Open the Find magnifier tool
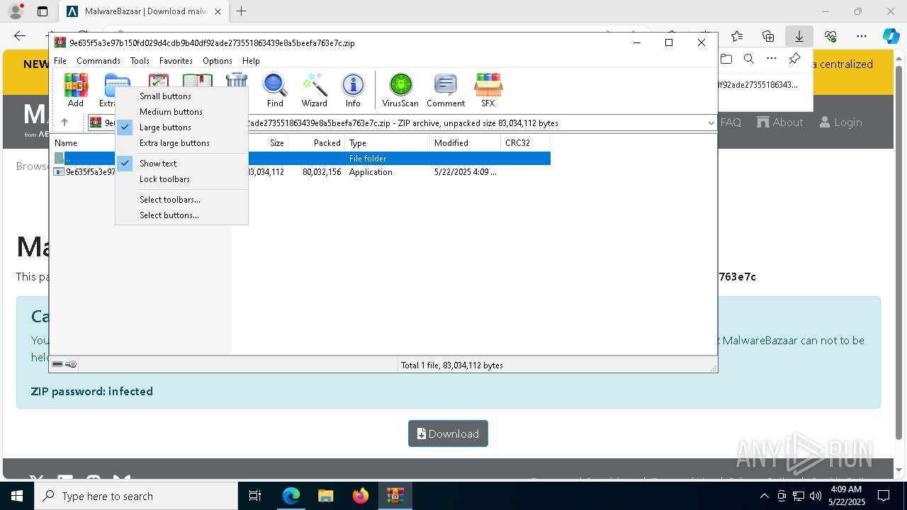Image resolution: width=907 pixels, height=510 pixels. [x=275, y=90]
